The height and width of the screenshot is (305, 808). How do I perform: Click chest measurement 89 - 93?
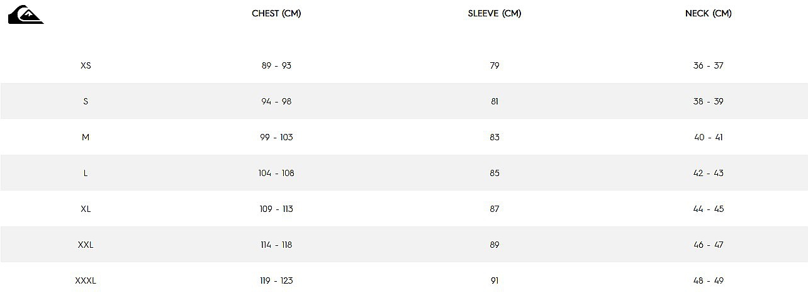click(276, 65)
